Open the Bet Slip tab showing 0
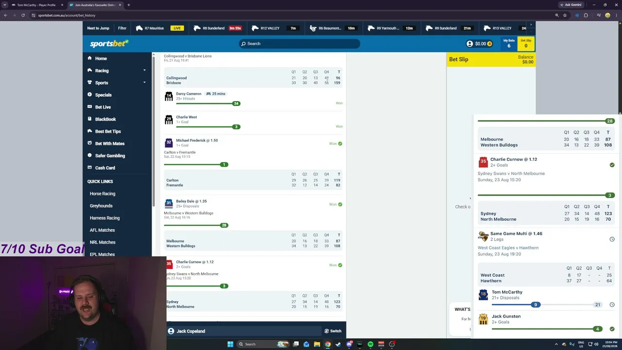 (x=526, y=43)
